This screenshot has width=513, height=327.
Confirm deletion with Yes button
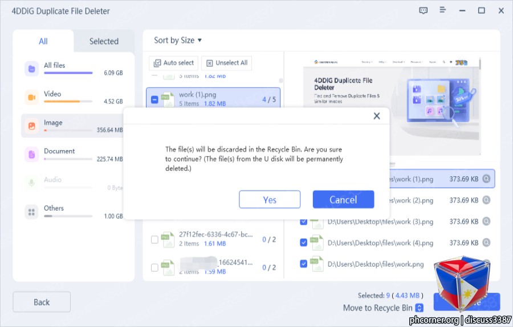click(x=270, y=200)
